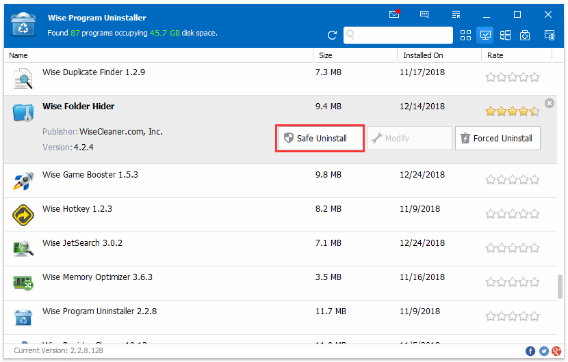Select Wise Duplicate Finder 1.2.9 row
This screenshot has width=568, height=362.
coord(281,79)
